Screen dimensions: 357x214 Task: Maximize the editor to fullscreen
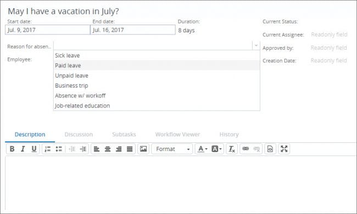284,149
